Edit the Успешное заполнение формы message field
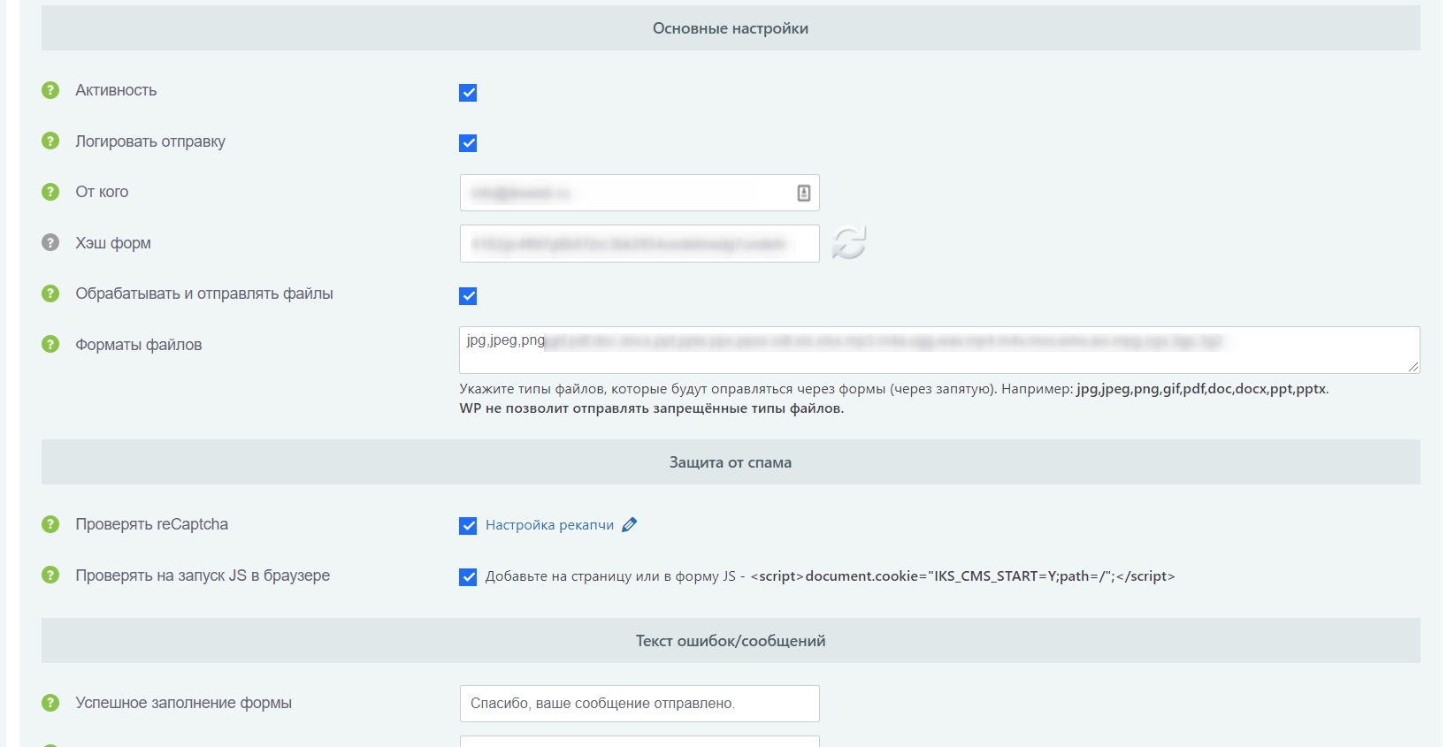 pos(639,704)
